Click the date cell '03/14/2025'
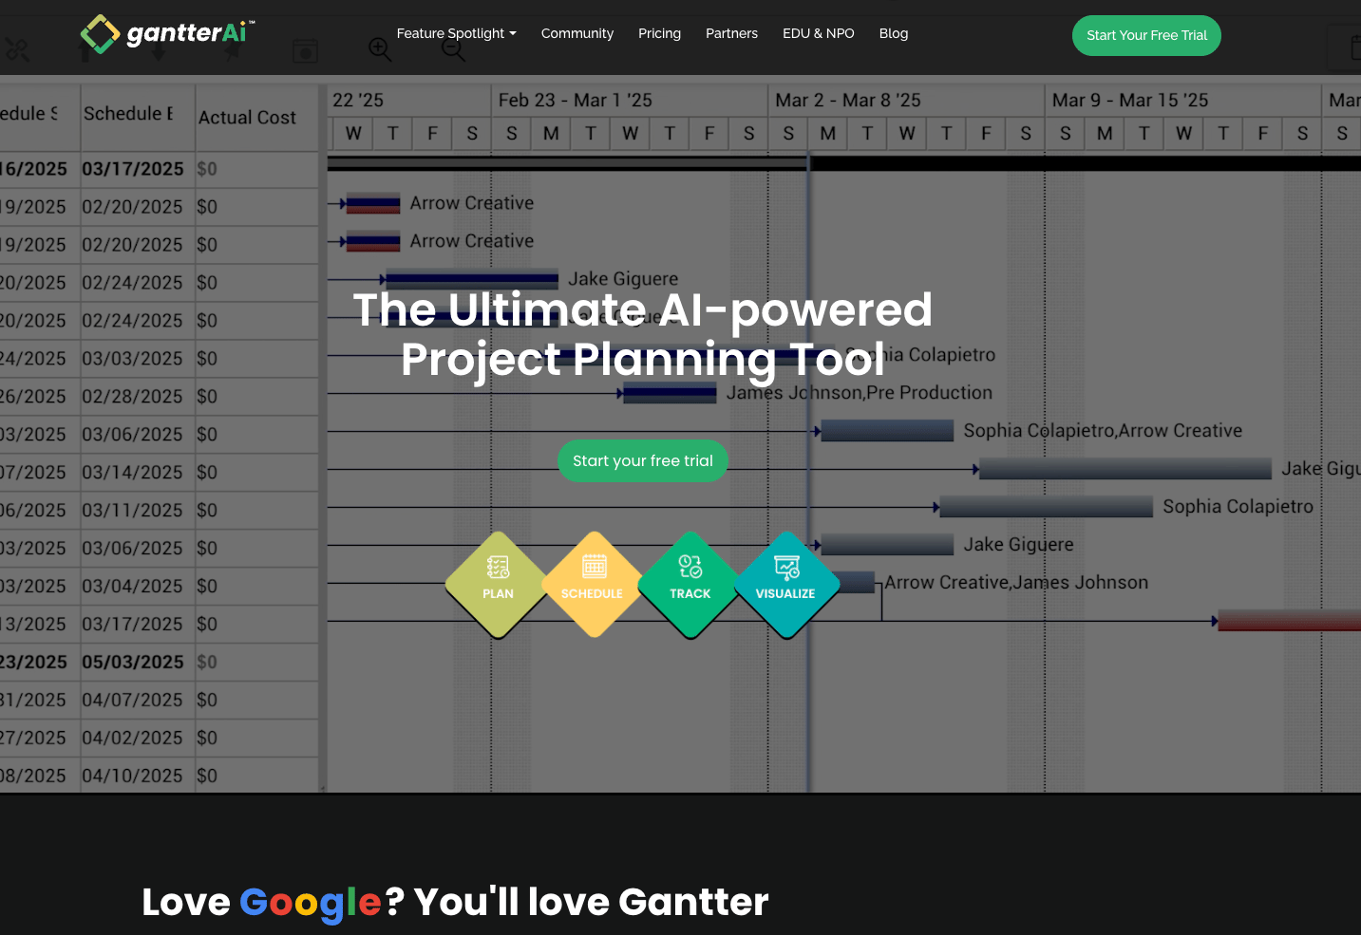The image size is (1361, 935). click(x=132, y=472)
